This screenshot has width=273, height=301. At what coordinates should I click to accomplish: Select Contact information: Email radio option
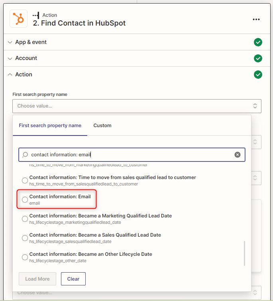click(25, 199)
